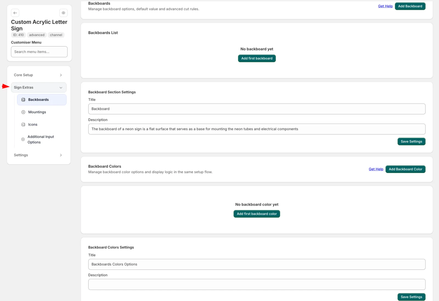Collapse the Sign Extras section
Image resolution: width=439 pixels, height=301 pixels.
pyautogui.click(x=39, y=87)
